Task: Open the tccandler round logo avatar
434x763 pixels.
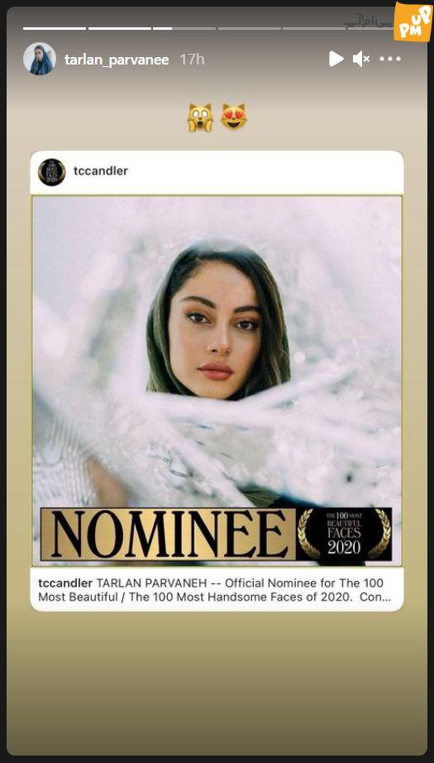Action: point(52,172)
